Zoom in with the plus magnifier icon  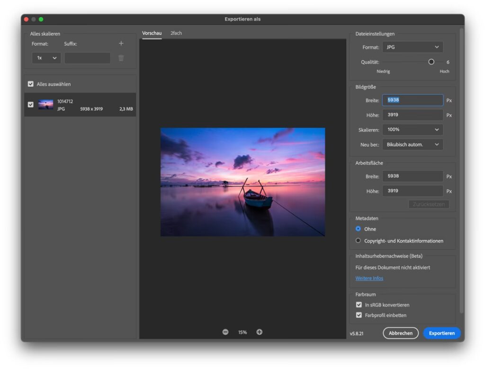(x=260, y=332)
